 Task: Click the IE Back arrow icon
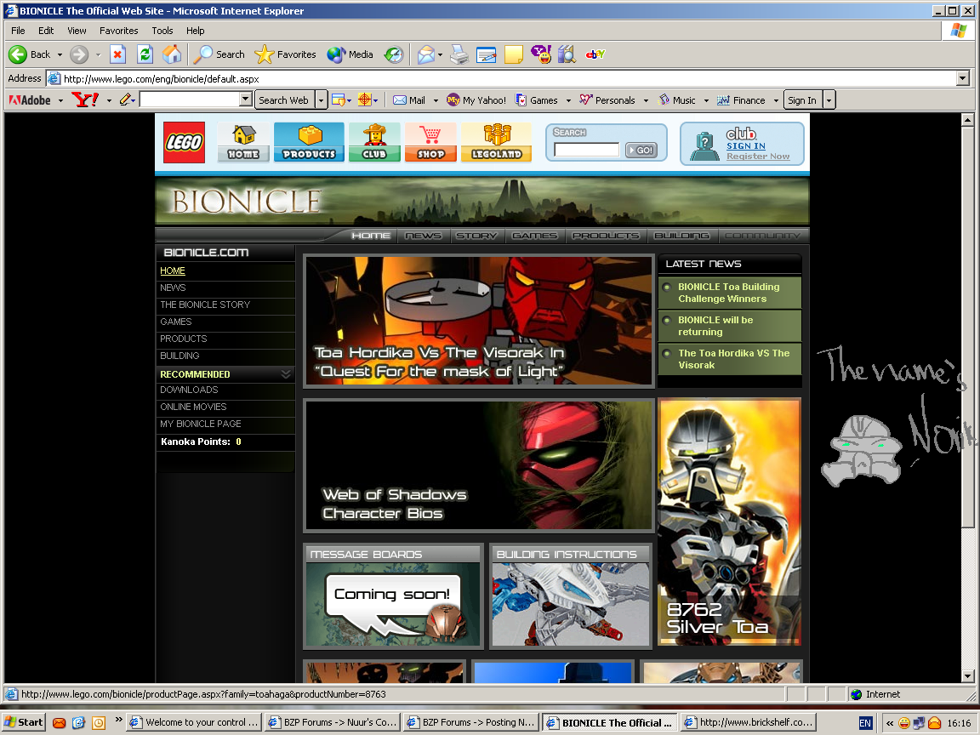pos(18,54)
